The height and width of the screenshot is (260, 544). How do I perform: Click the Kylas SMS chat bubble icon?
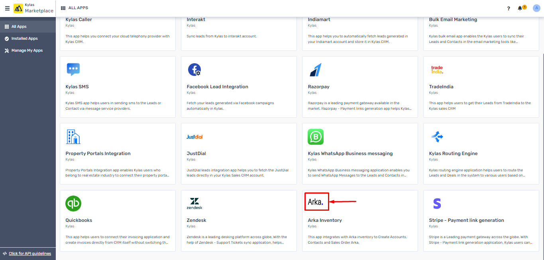tap(73, 70)
